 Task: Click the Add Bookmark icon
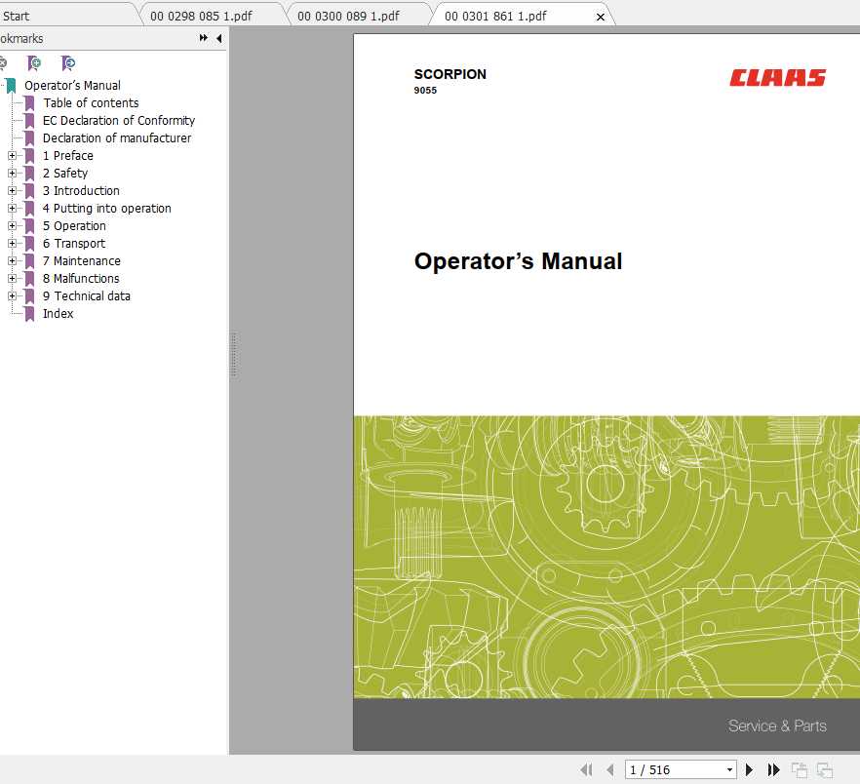pyautogui.click(x=33, y=62)
